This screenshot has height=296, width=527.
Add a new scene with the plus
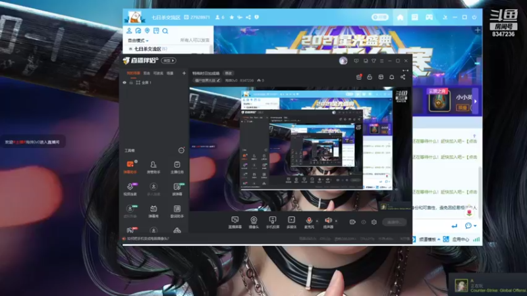coord(184,73)
